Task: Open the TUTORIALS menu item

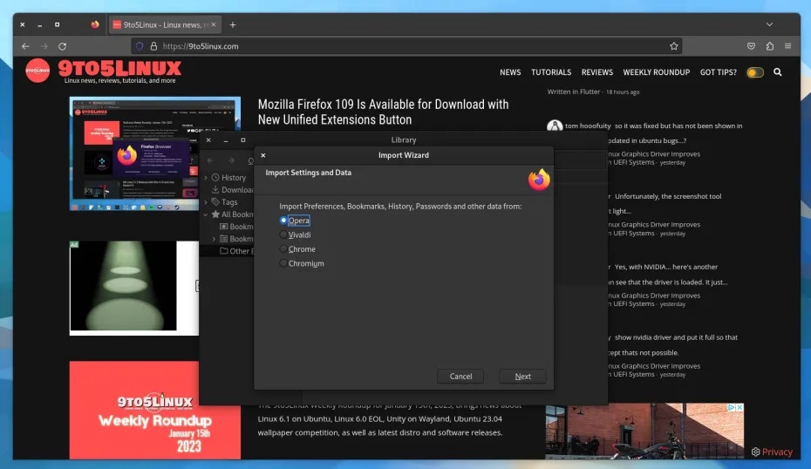Action: pos(551,72)
